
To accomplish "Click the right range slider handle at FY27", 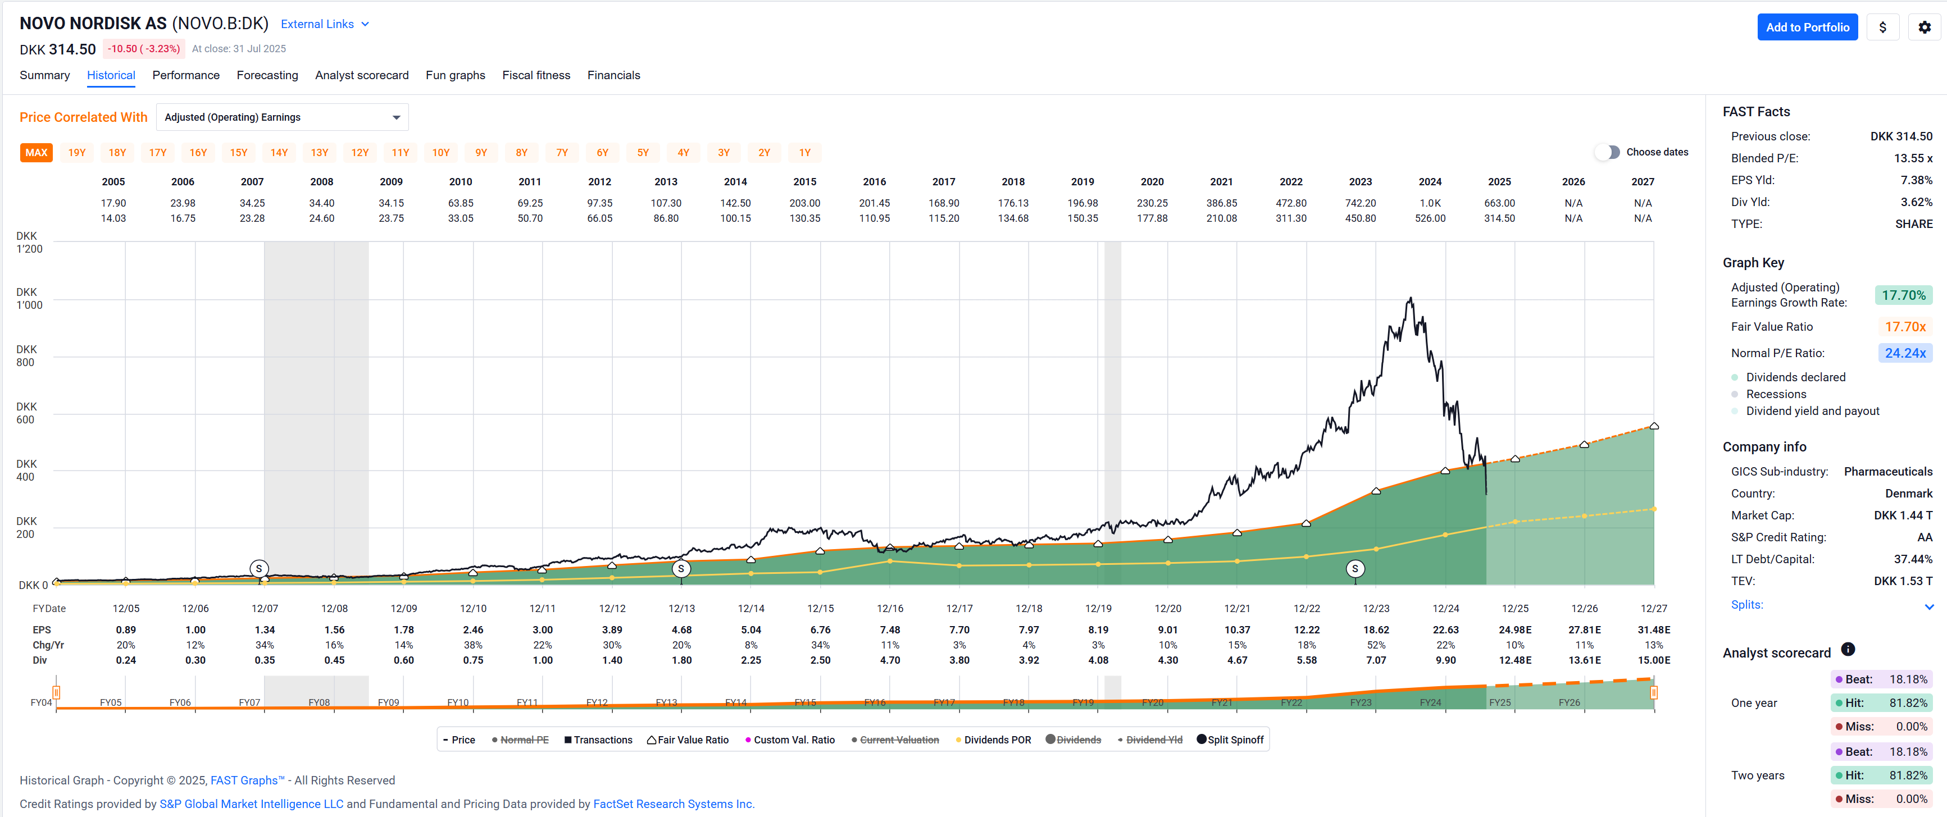I will click(x=1654, y=692).
